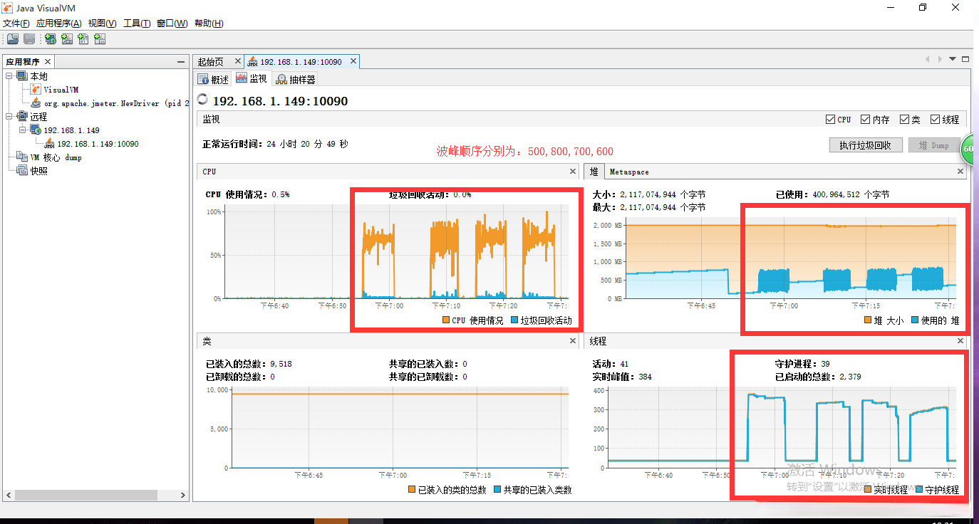Select the 快照 tree node
The width and height of the screenshot is (979, 524).
coord(38,171)
